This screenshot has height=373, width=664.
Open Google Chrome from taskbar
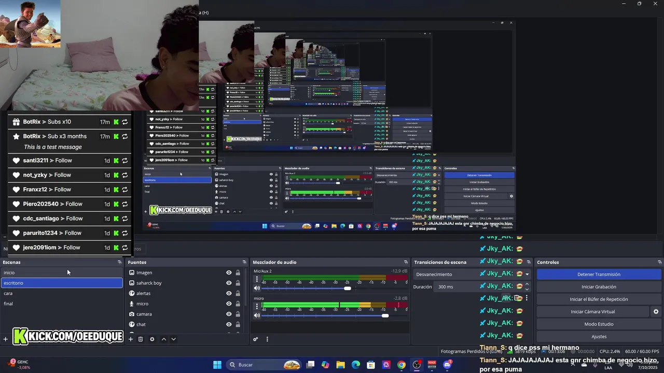402,365
